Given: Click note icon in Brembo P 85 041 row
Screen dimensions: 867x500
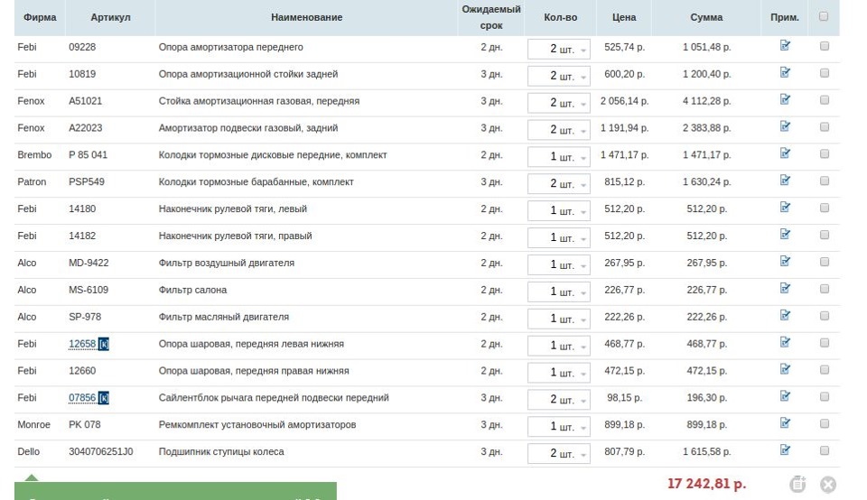Looking at the screenshot, I should click(x=785, y=153).
